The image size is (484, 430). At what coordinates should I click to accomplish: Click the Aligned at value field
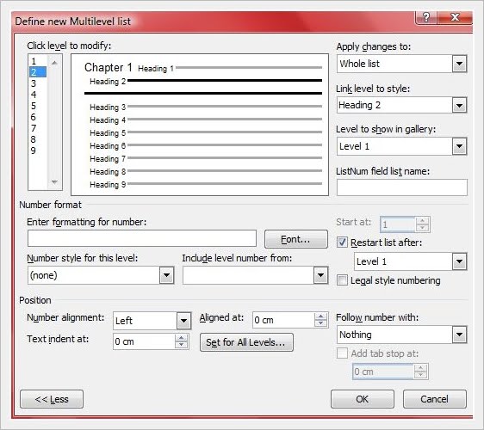(283, 320)
